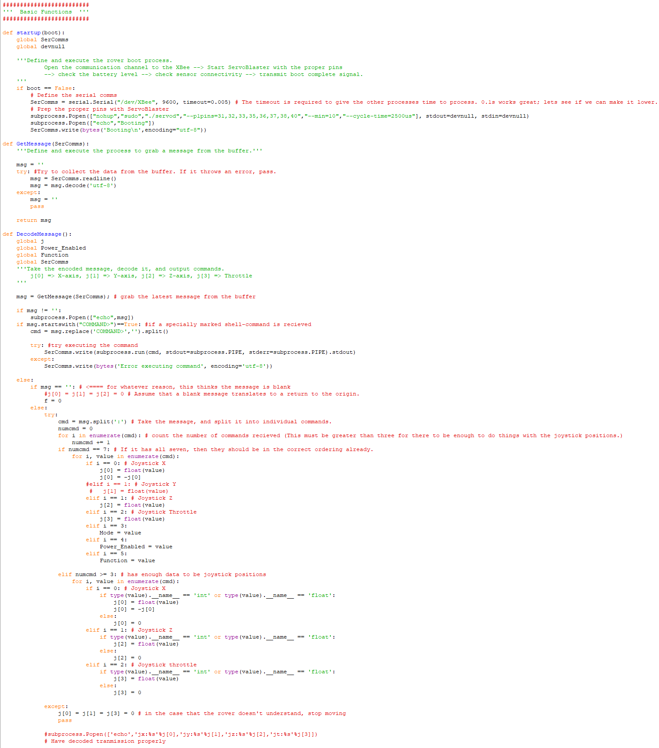Click the "if msg == '': # <====" line
Image resolution: width=659 pixels, height=748 pixels.
click(x=160, y=387)
